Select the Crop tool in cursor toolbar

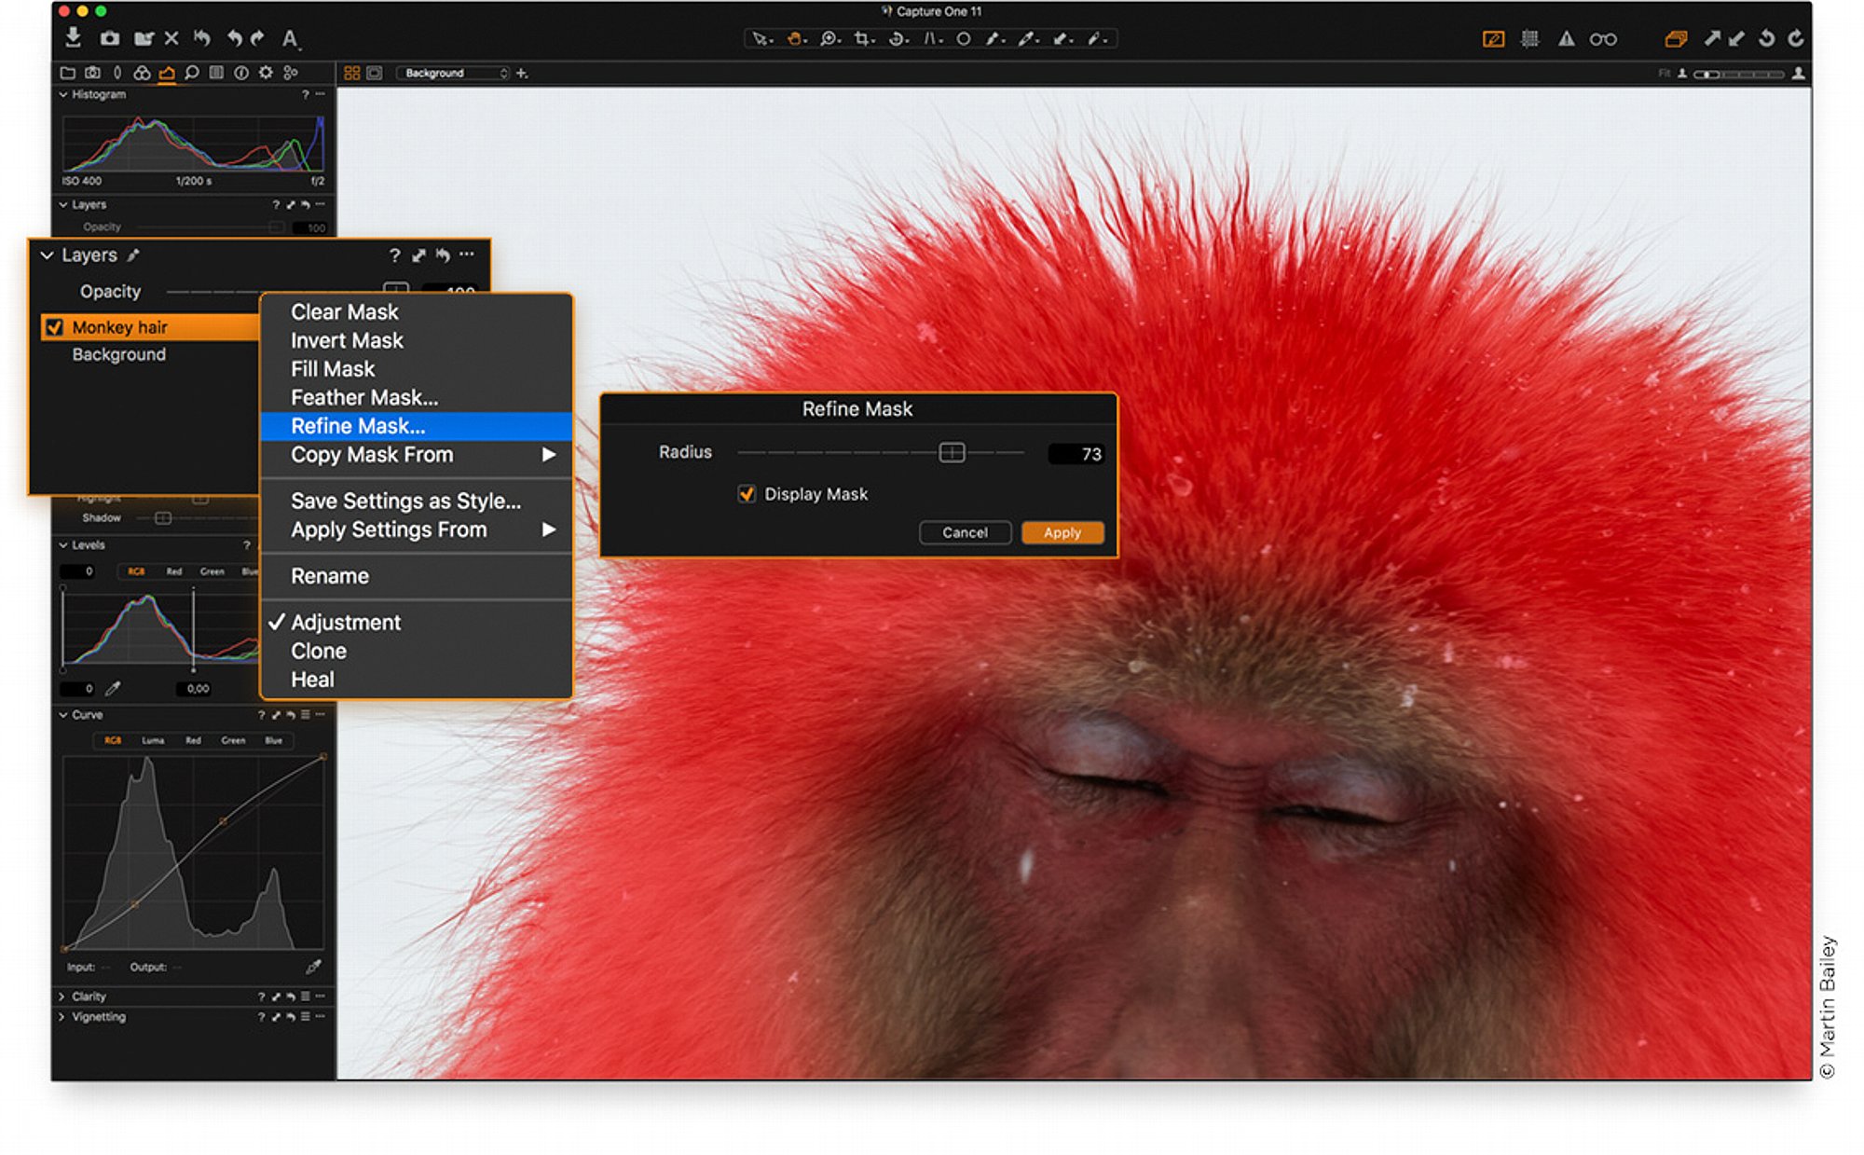coord(864,39)
